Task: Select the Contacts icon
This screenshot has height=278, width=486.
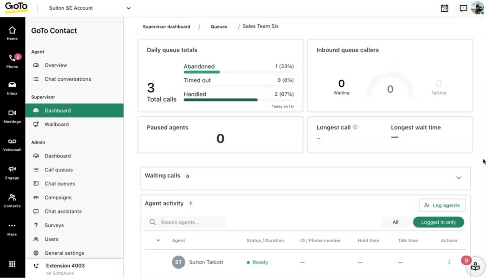Action: click(x=12, y=200)
